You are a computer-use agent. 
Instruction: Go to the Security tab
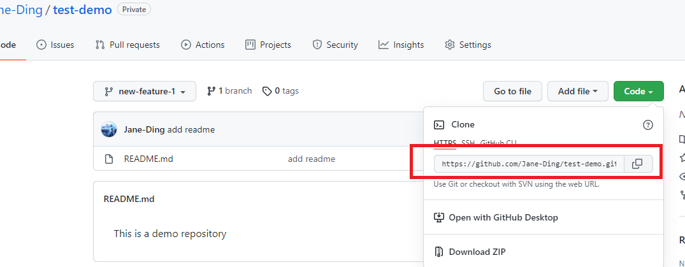pyautogui.click(x=335, y=45)
